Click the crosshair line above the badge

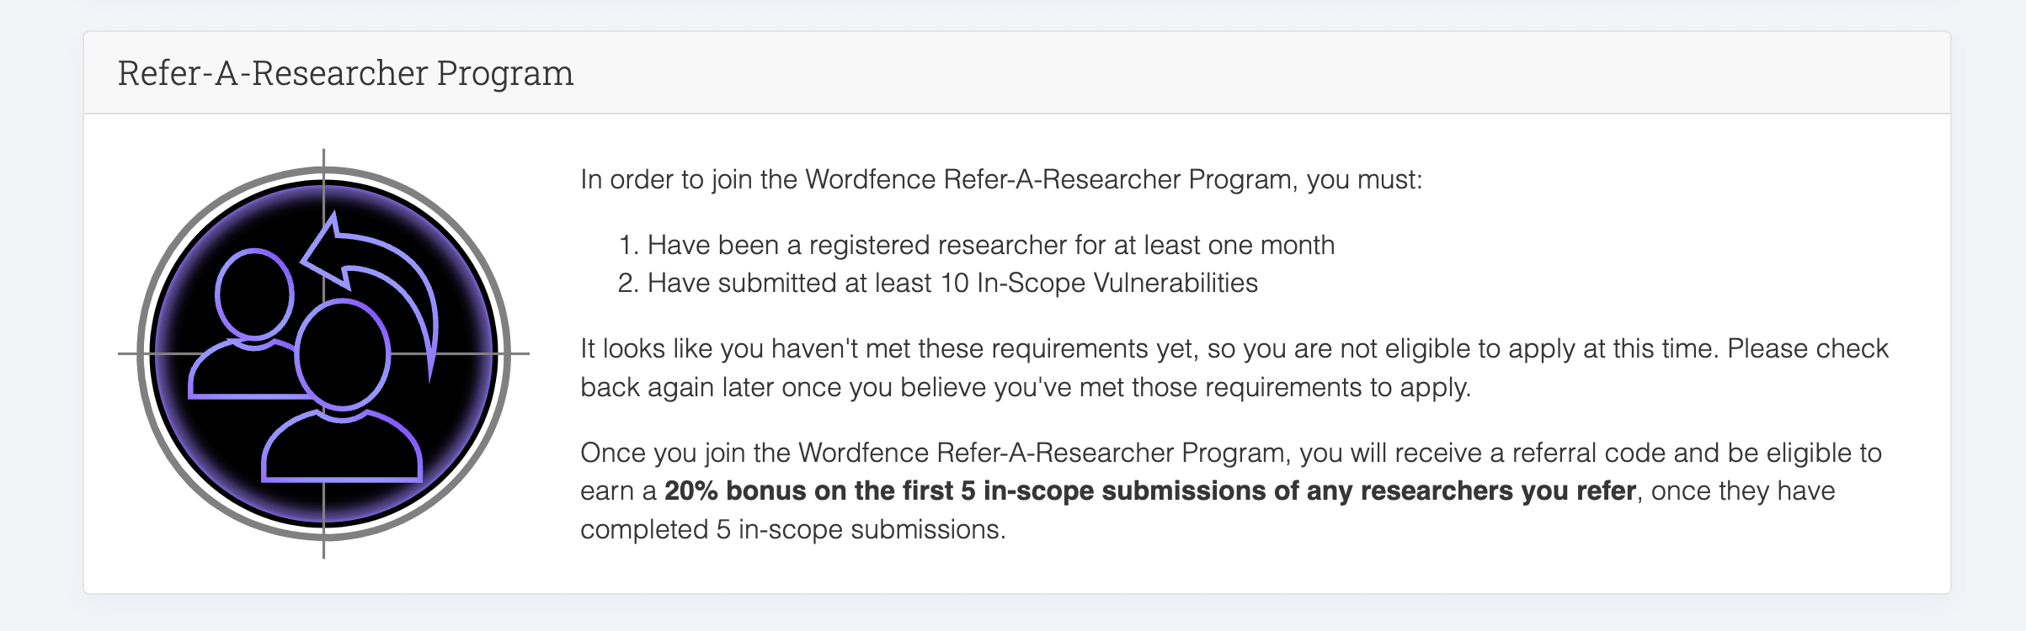324,158
